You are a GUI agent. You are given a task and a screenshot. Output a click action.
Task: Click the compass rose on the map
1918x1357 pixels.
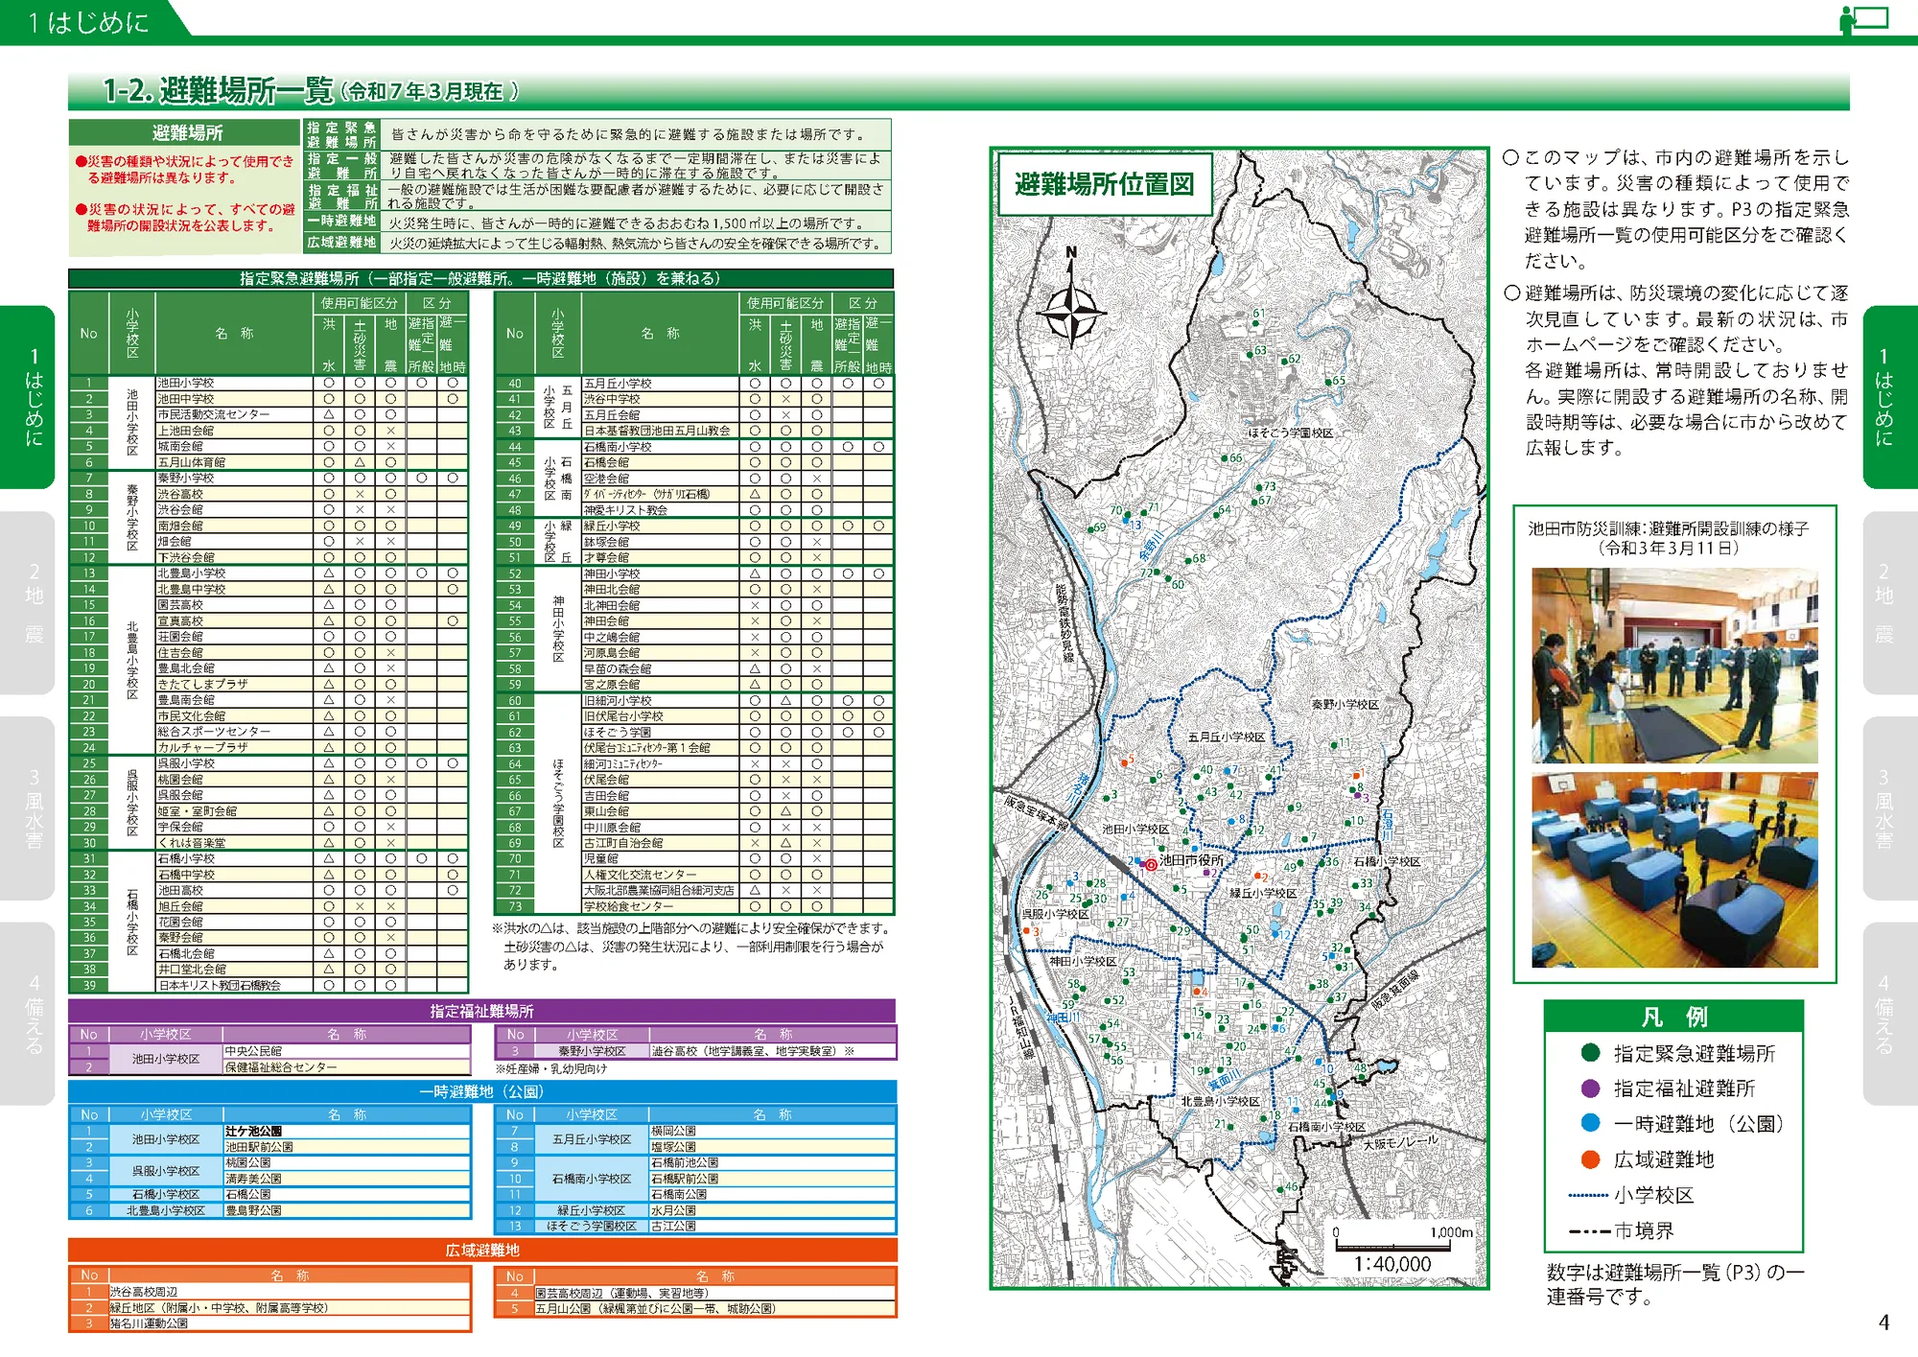[1071, 313]
